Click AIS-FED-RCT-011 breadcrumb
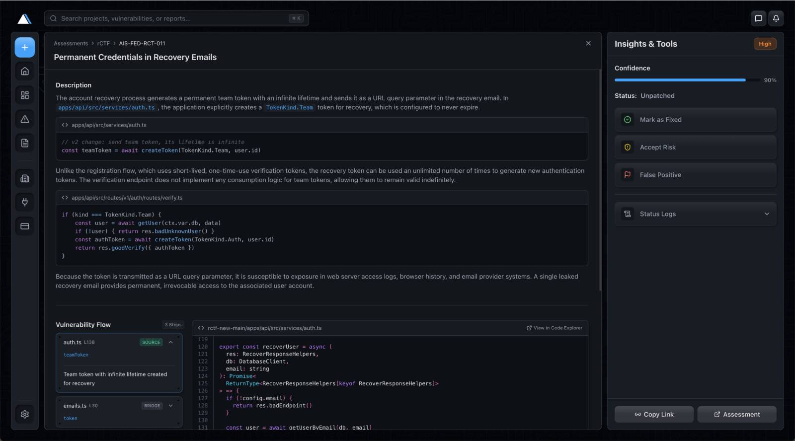 [x=142, y=43]
